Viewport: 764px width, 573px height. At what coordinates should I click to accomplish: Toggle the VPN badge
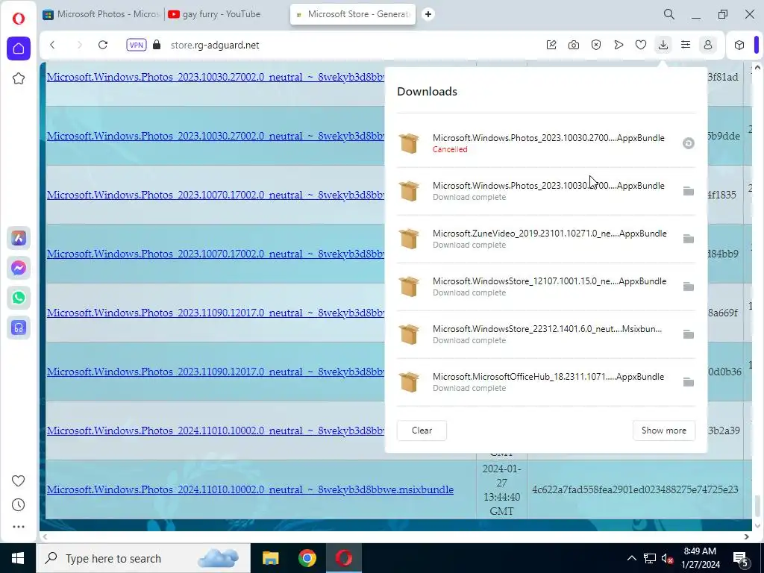137,45
